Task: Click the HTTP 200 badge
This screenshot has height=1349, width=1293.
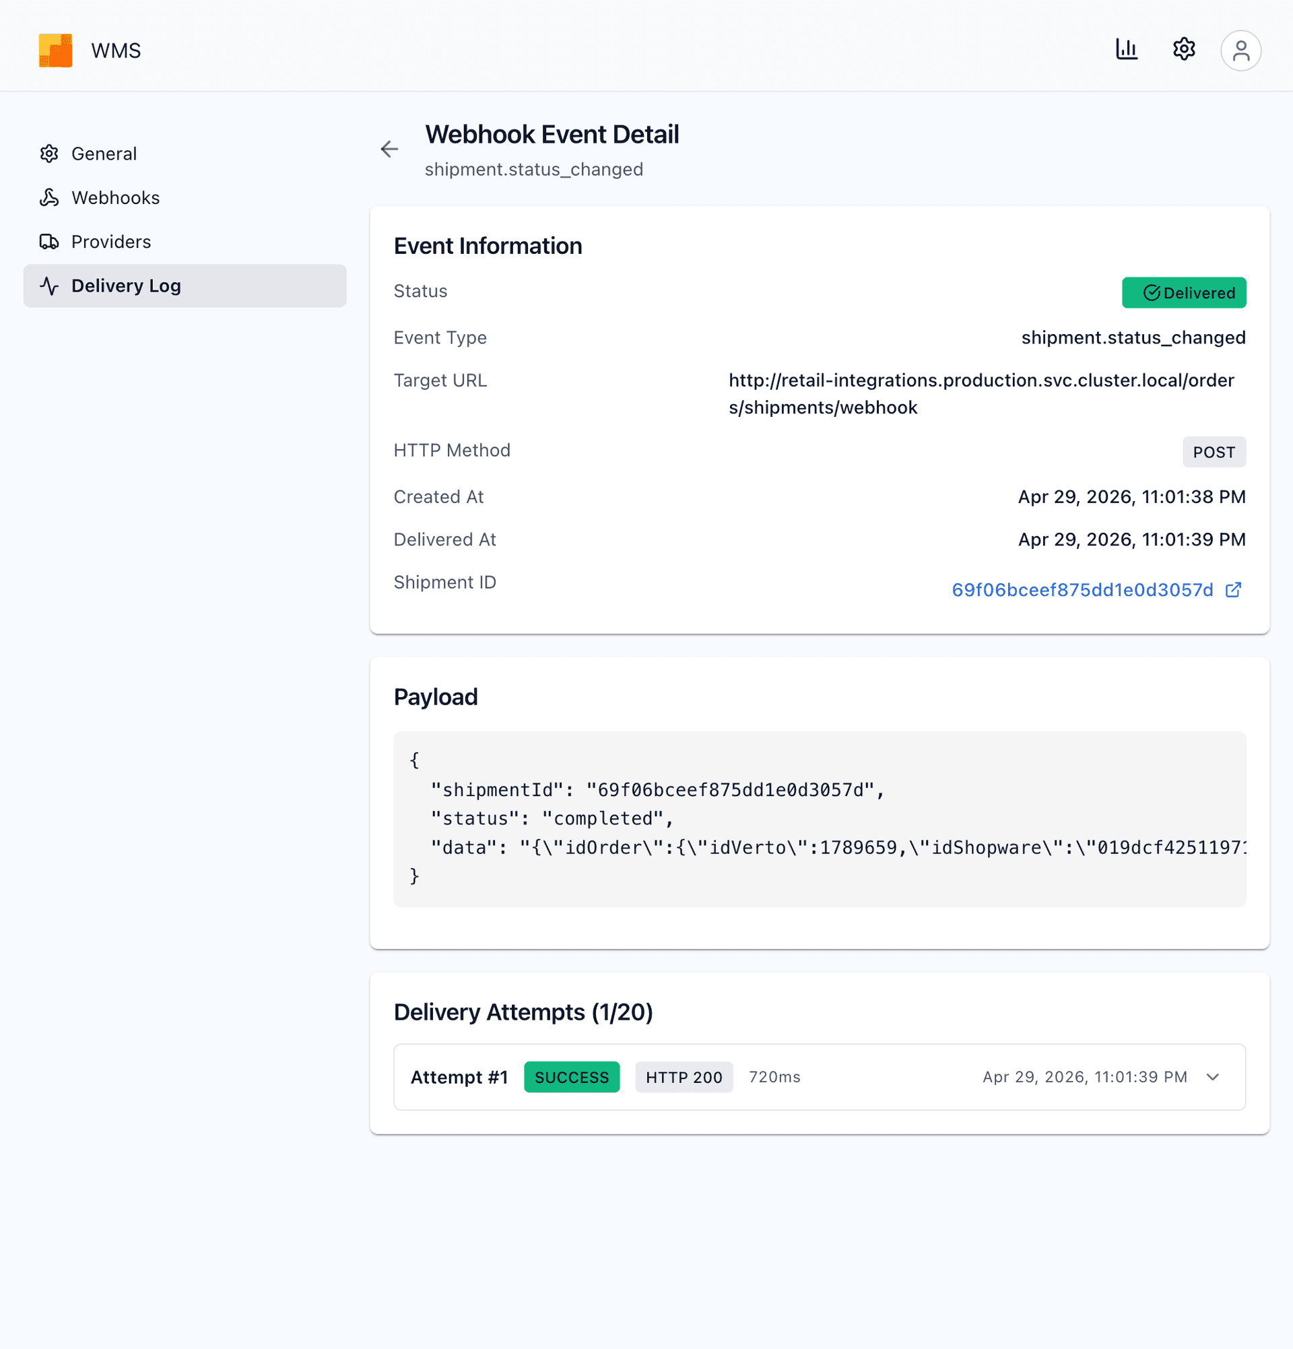Action: pyautogui.click(x=684, y=1077)
